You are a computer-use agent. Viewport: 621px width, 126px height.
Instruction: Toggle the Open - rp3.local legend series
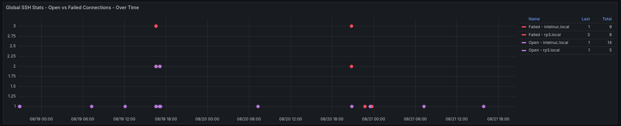pos(544,50)
